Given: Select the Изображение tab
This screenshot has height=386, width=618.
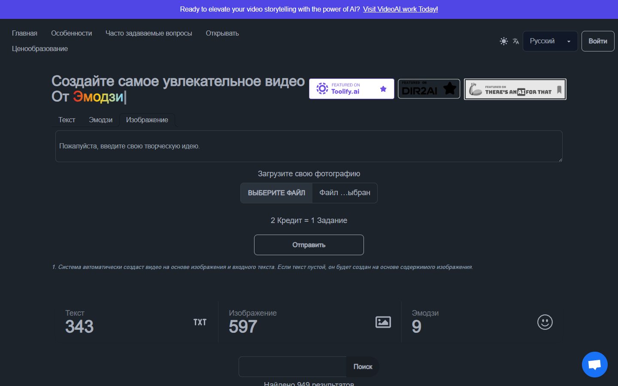Looking at the screenshot, I should click(x=147, y=120).
